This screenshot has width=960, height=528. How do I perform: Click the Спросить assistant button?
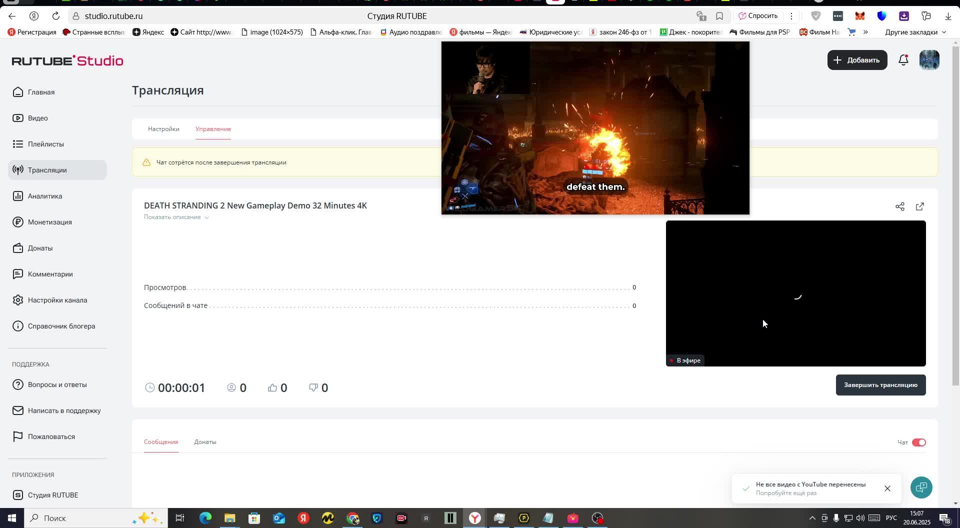pyautogui.click(x=758, y=16)
